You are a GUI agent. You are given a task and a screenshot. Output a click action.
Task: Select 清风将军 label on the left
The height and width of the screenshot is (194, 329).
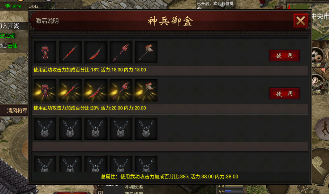point(17,110)
